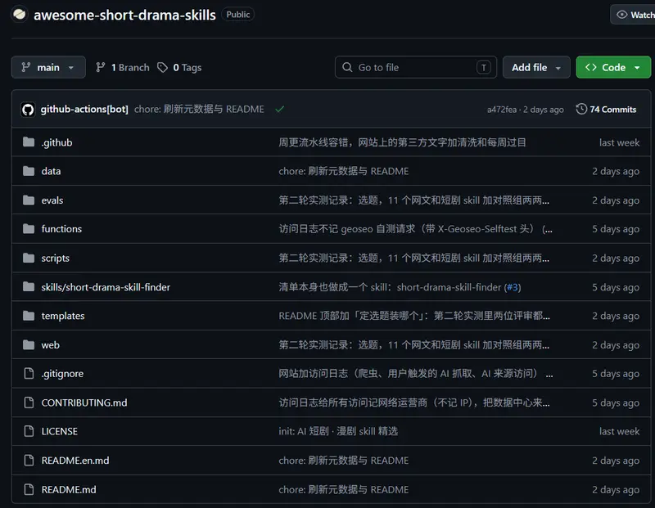The height and width of the screenshot is (508, 655).
Task: Click the evals commit message 第二轮实测记录
Action: coord(414,200)
